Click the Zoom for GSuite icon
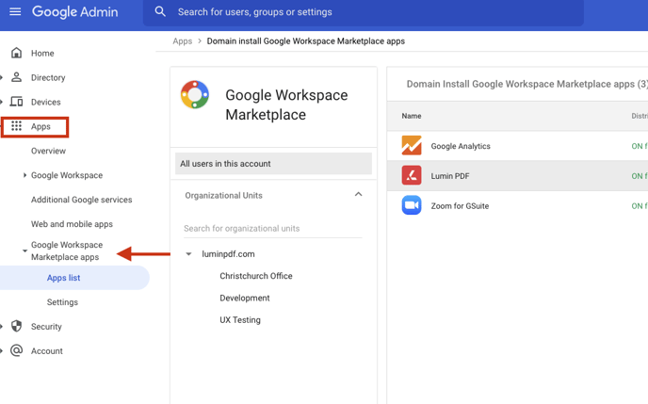Image resolution: width=648 pixels, height=404 pixels. [412, 205]
